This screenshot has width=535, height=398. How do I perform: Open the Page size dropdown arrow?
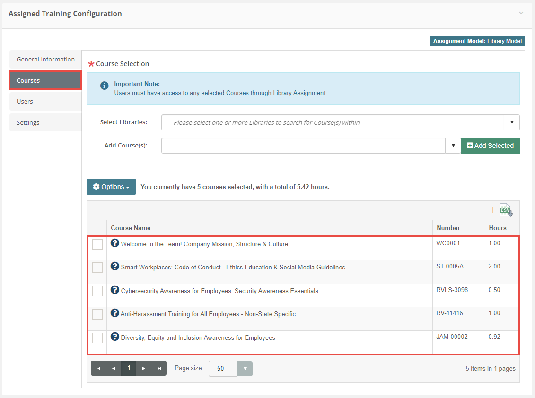245,369
